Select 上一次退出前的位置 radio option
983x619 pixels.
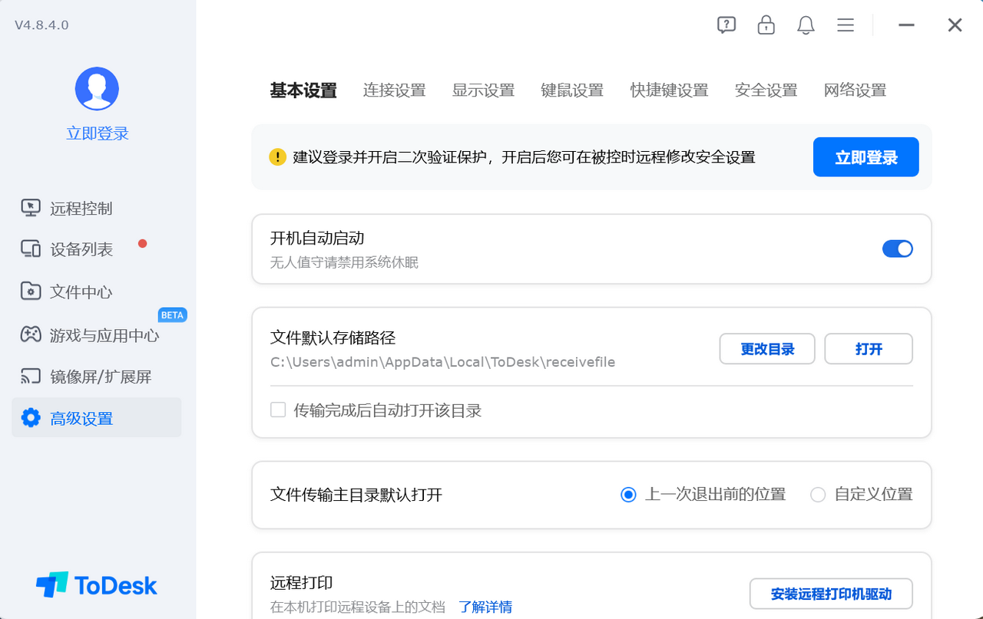point(628,495)
